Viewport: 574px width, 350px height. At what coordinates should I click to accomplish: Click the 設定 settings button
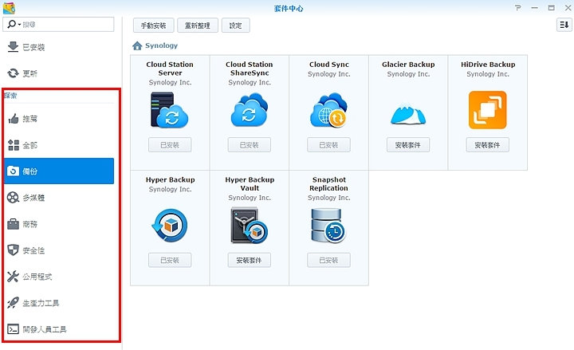(235, 26)
